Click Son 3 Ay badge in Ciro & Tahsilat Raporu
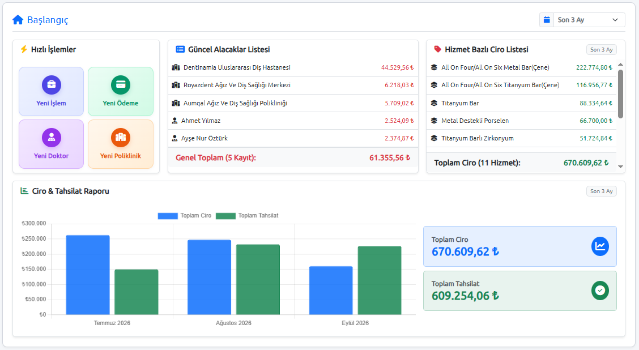This screenshot has width=639, height=350. [602, 191]
